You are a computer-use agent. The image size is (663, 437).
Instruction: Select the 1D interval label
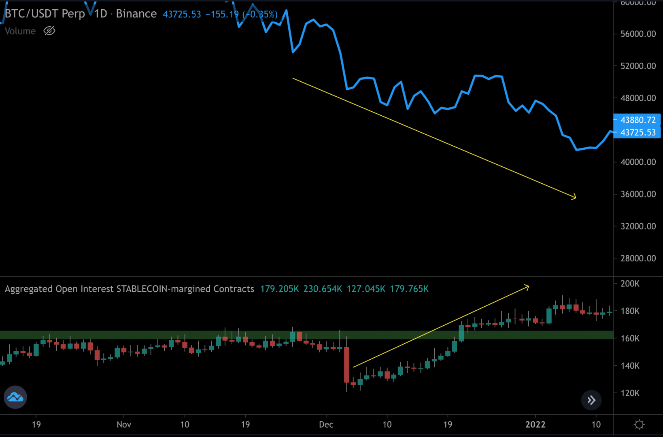coord(100,14)
